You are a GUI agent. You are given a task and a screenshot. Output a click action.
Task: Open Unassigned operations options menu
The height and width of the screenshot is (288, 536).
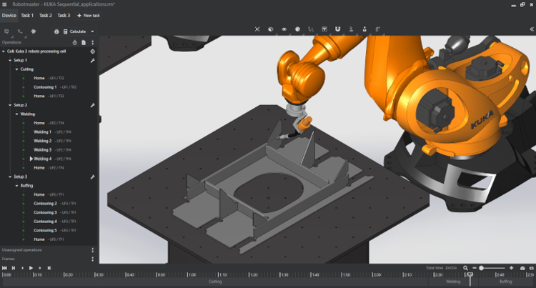pos(93,250)
